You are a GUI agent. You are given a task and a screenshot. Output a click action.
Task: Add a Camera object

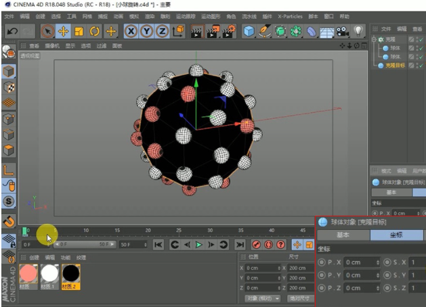tap(343, 32)
